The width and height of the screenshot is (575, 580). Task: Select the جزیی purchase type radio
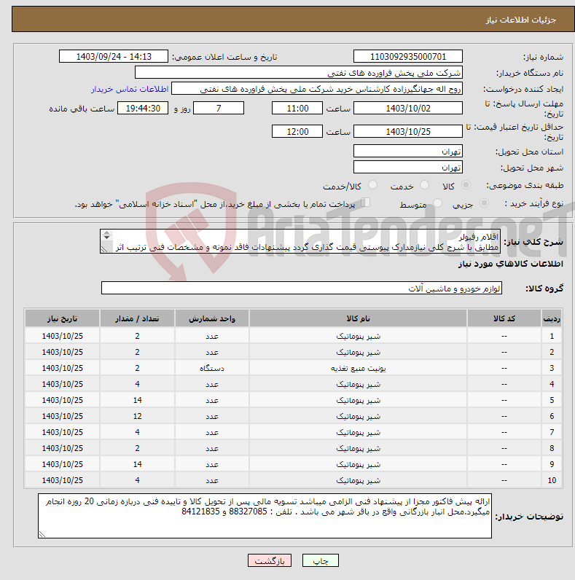(484, 203)
